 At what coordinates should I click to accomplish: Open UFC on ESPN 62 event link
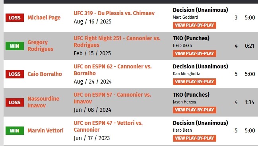point(113,70)
